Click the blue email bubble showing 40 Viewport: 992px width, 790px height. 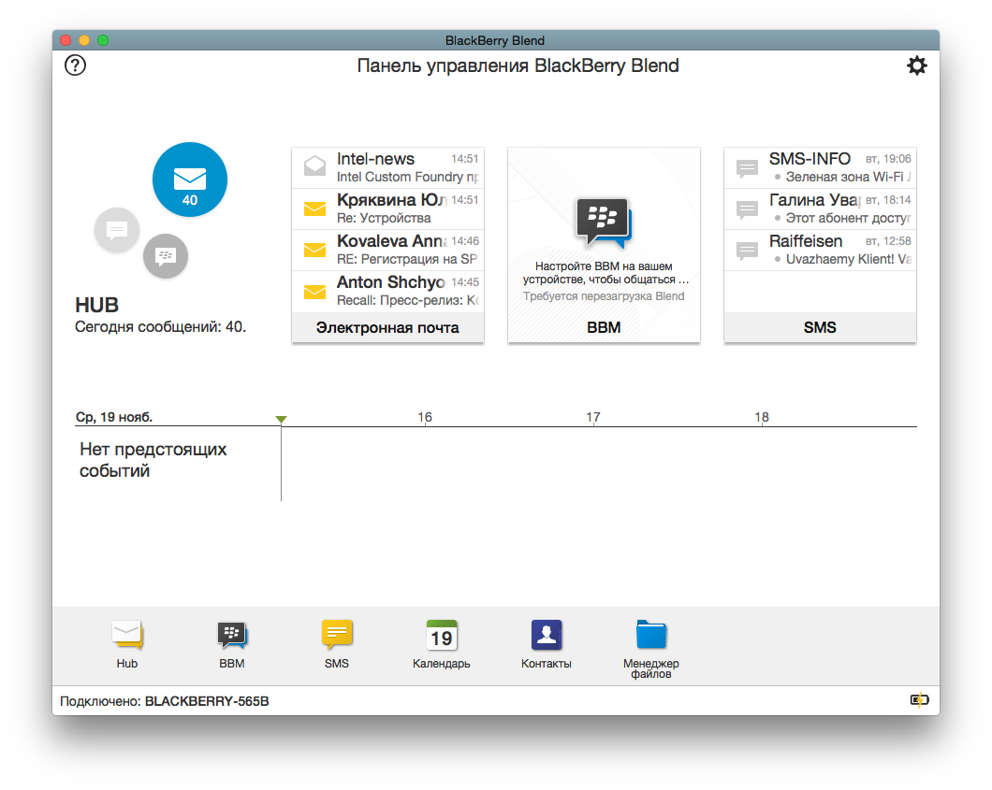[190, 180]
